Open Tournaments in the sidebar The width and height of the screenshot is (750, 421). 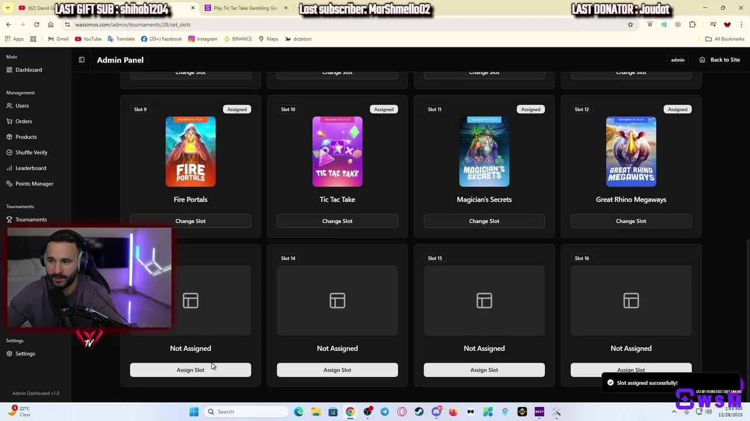click(26, 219)
